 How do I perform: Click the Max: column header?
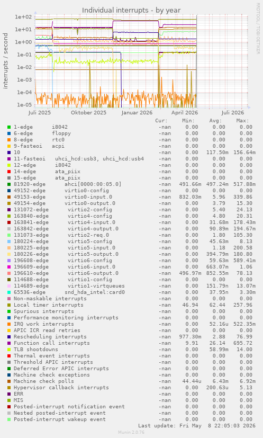(x=242, y=121)
